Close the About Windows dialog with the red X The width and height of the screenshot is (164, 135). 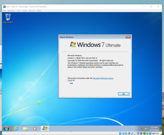point(128,37)
